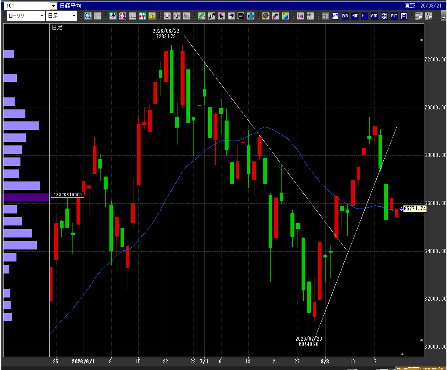447x370 pixels.
Task: Click the list layout with F icon
Action: pos(419,16)
